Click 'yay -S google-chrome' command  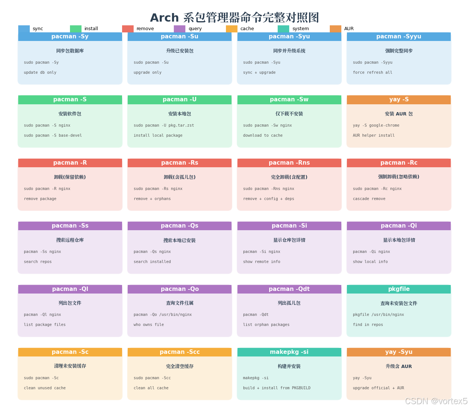[x=376, y=126]
